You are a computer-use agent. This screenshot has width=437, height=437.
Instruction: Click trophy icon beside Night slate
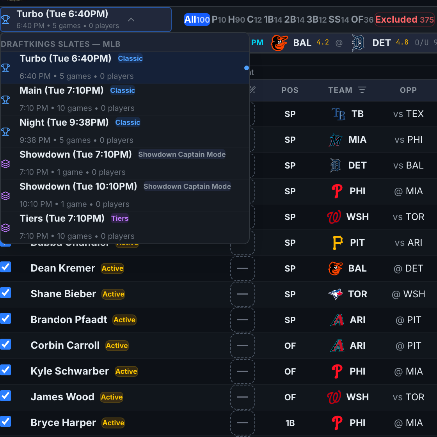tap(5, 132)
